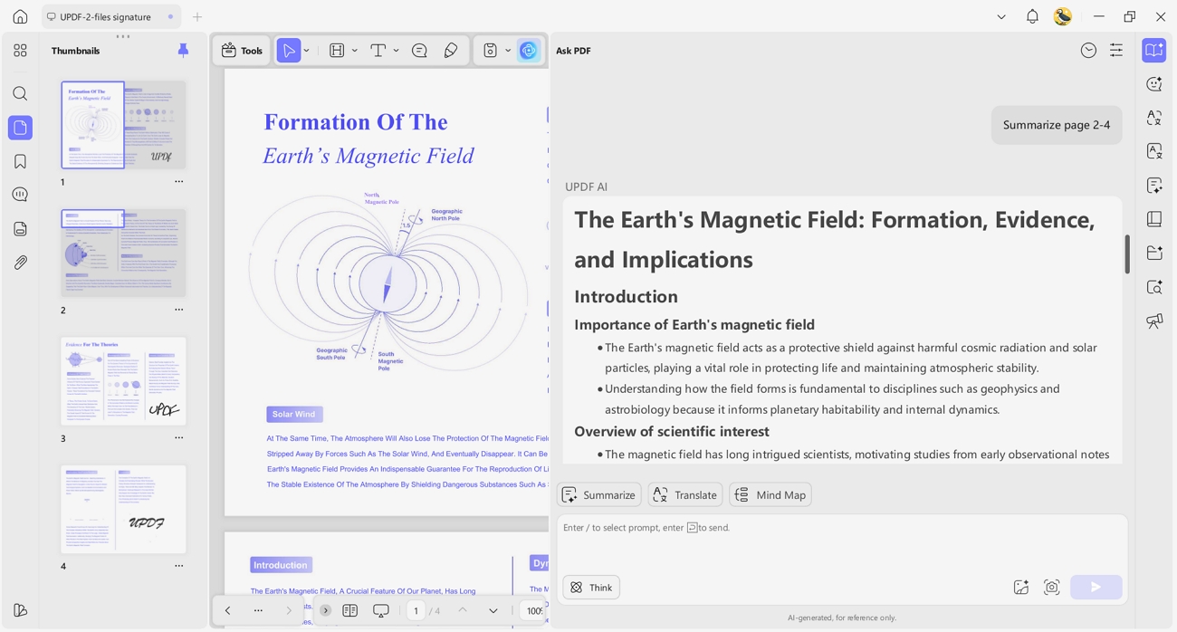Open the options menu for page 4

tap(179, 566)
